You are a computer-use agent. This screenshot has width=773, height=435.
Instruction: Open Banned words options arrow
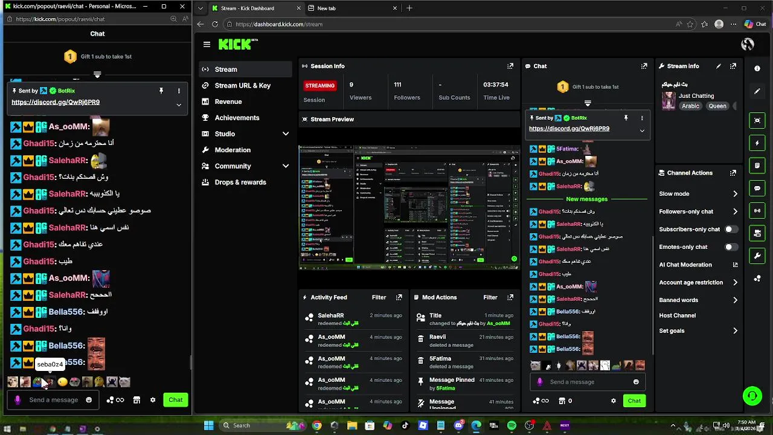click(x=735, y=300)
